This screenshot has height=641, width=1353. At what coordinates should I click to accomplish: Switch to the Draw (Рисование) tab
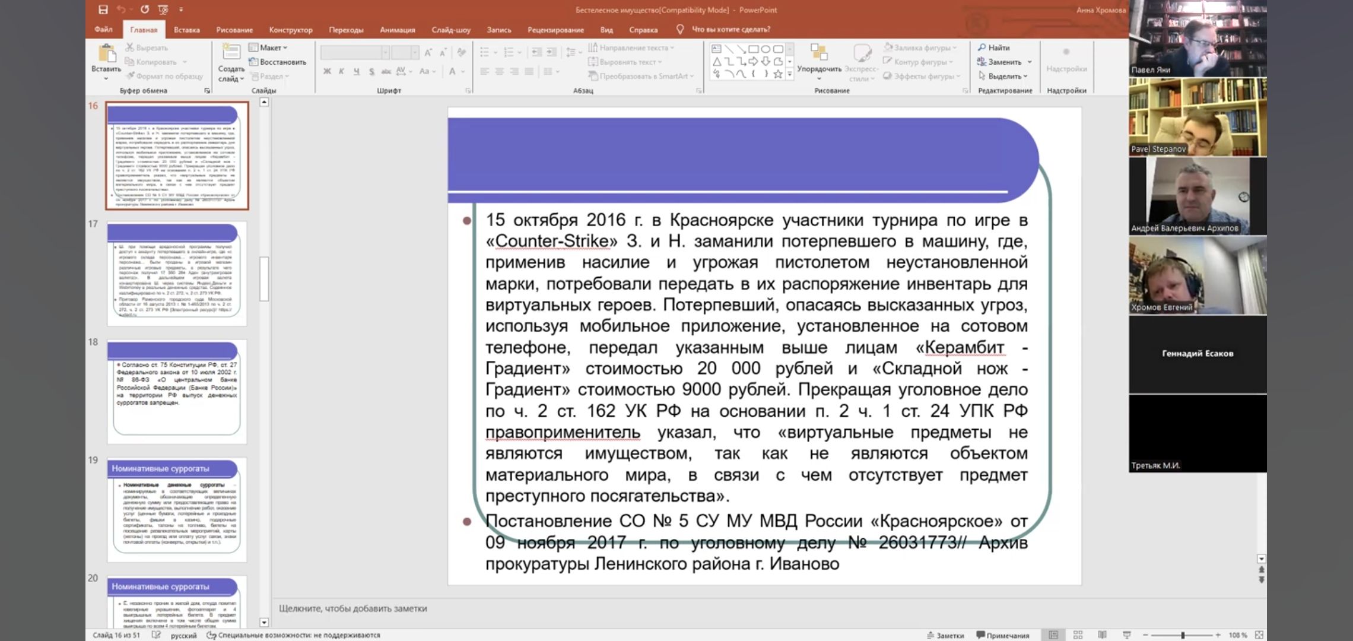pyautogui.click(x=234, y=30)
